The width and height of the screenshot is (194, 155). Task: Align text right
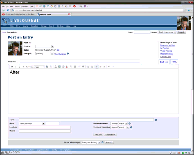104,67
